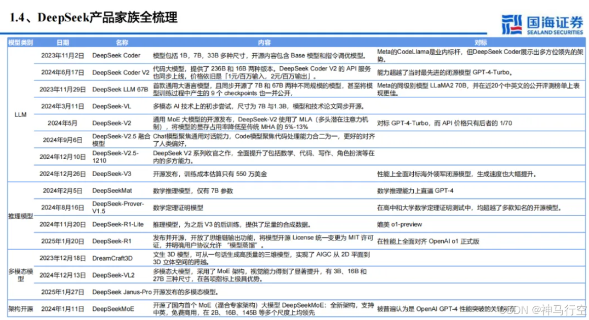Click the date '2024年1月11日'
Screen dimensions: 589x320
(63, 309)
